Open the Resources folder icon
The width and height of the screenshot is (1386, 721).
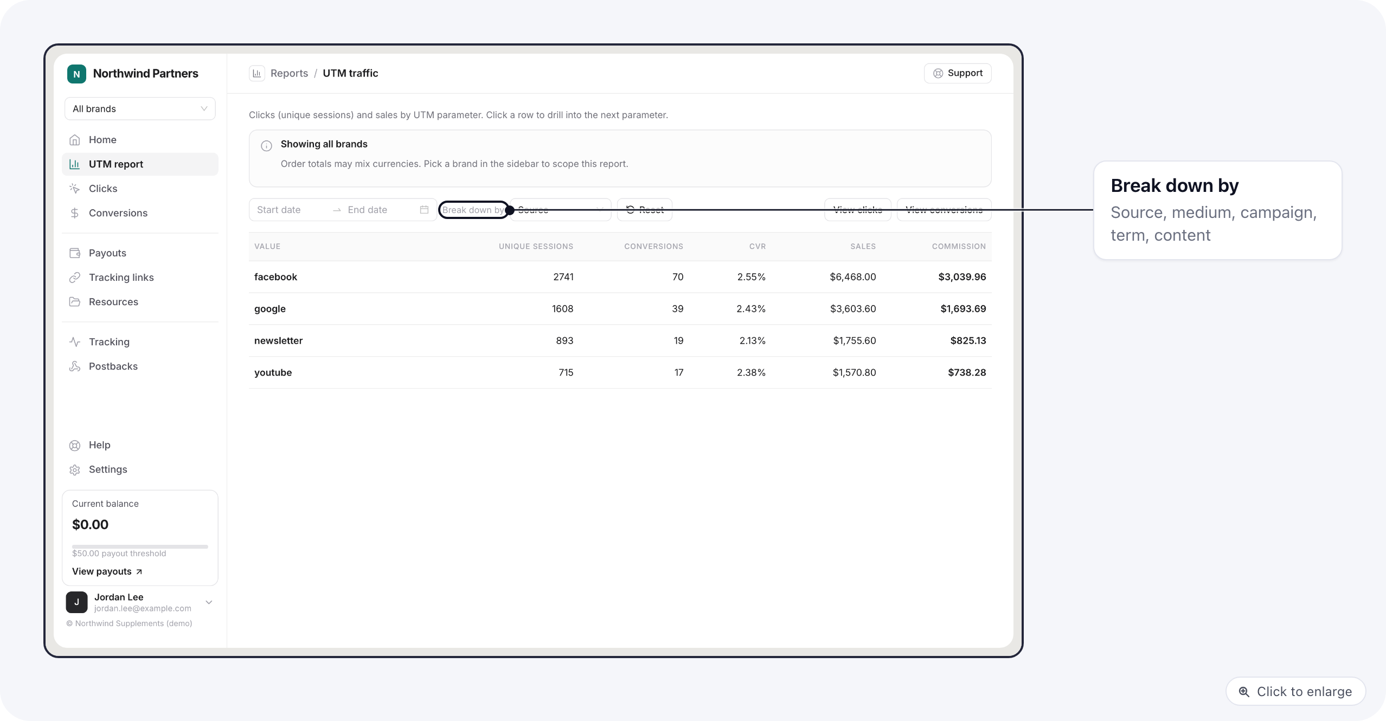[x=75, y=302]
